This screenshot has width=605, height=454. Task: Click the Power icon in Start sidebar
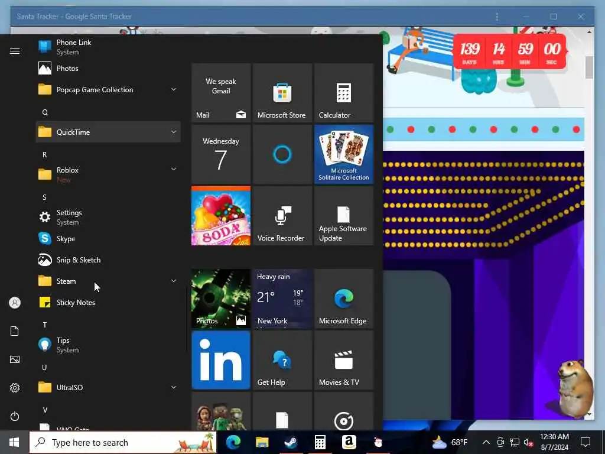(15, 416)
